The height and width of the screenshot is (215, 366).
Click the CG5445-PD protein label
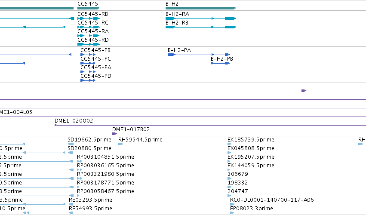coord(96,77)
